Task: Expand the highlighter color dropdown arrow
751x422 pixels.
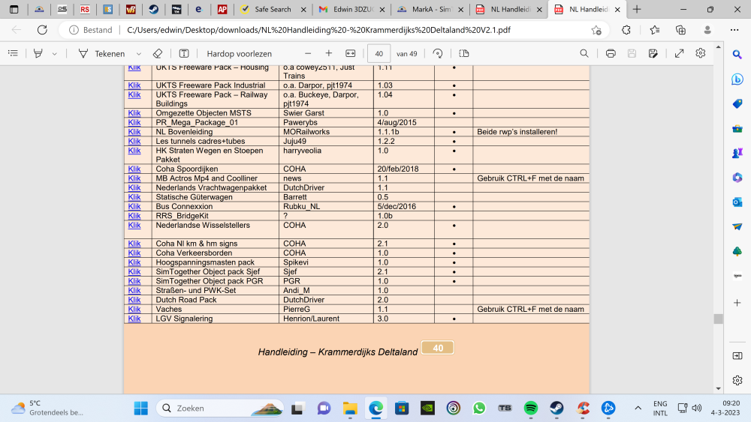Action: click(x=54, y=53)
